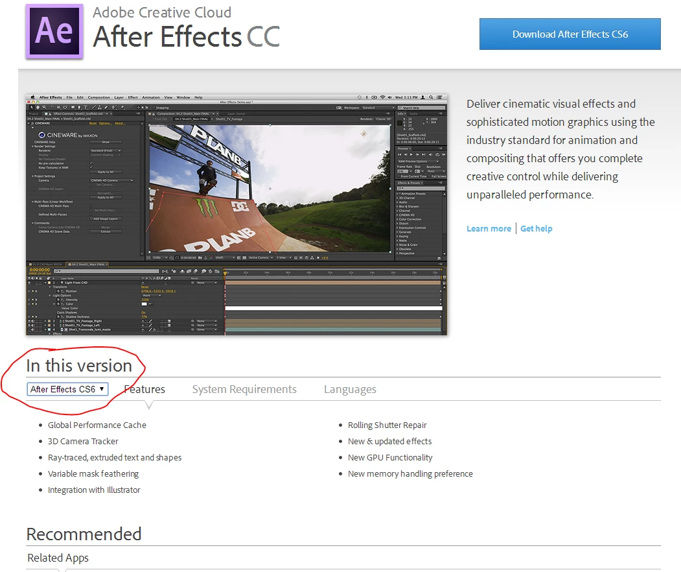This screenshot has height=572, width=681.
Task: Open Composition menu in the embedded screenshot
Action: coord(99,97)
